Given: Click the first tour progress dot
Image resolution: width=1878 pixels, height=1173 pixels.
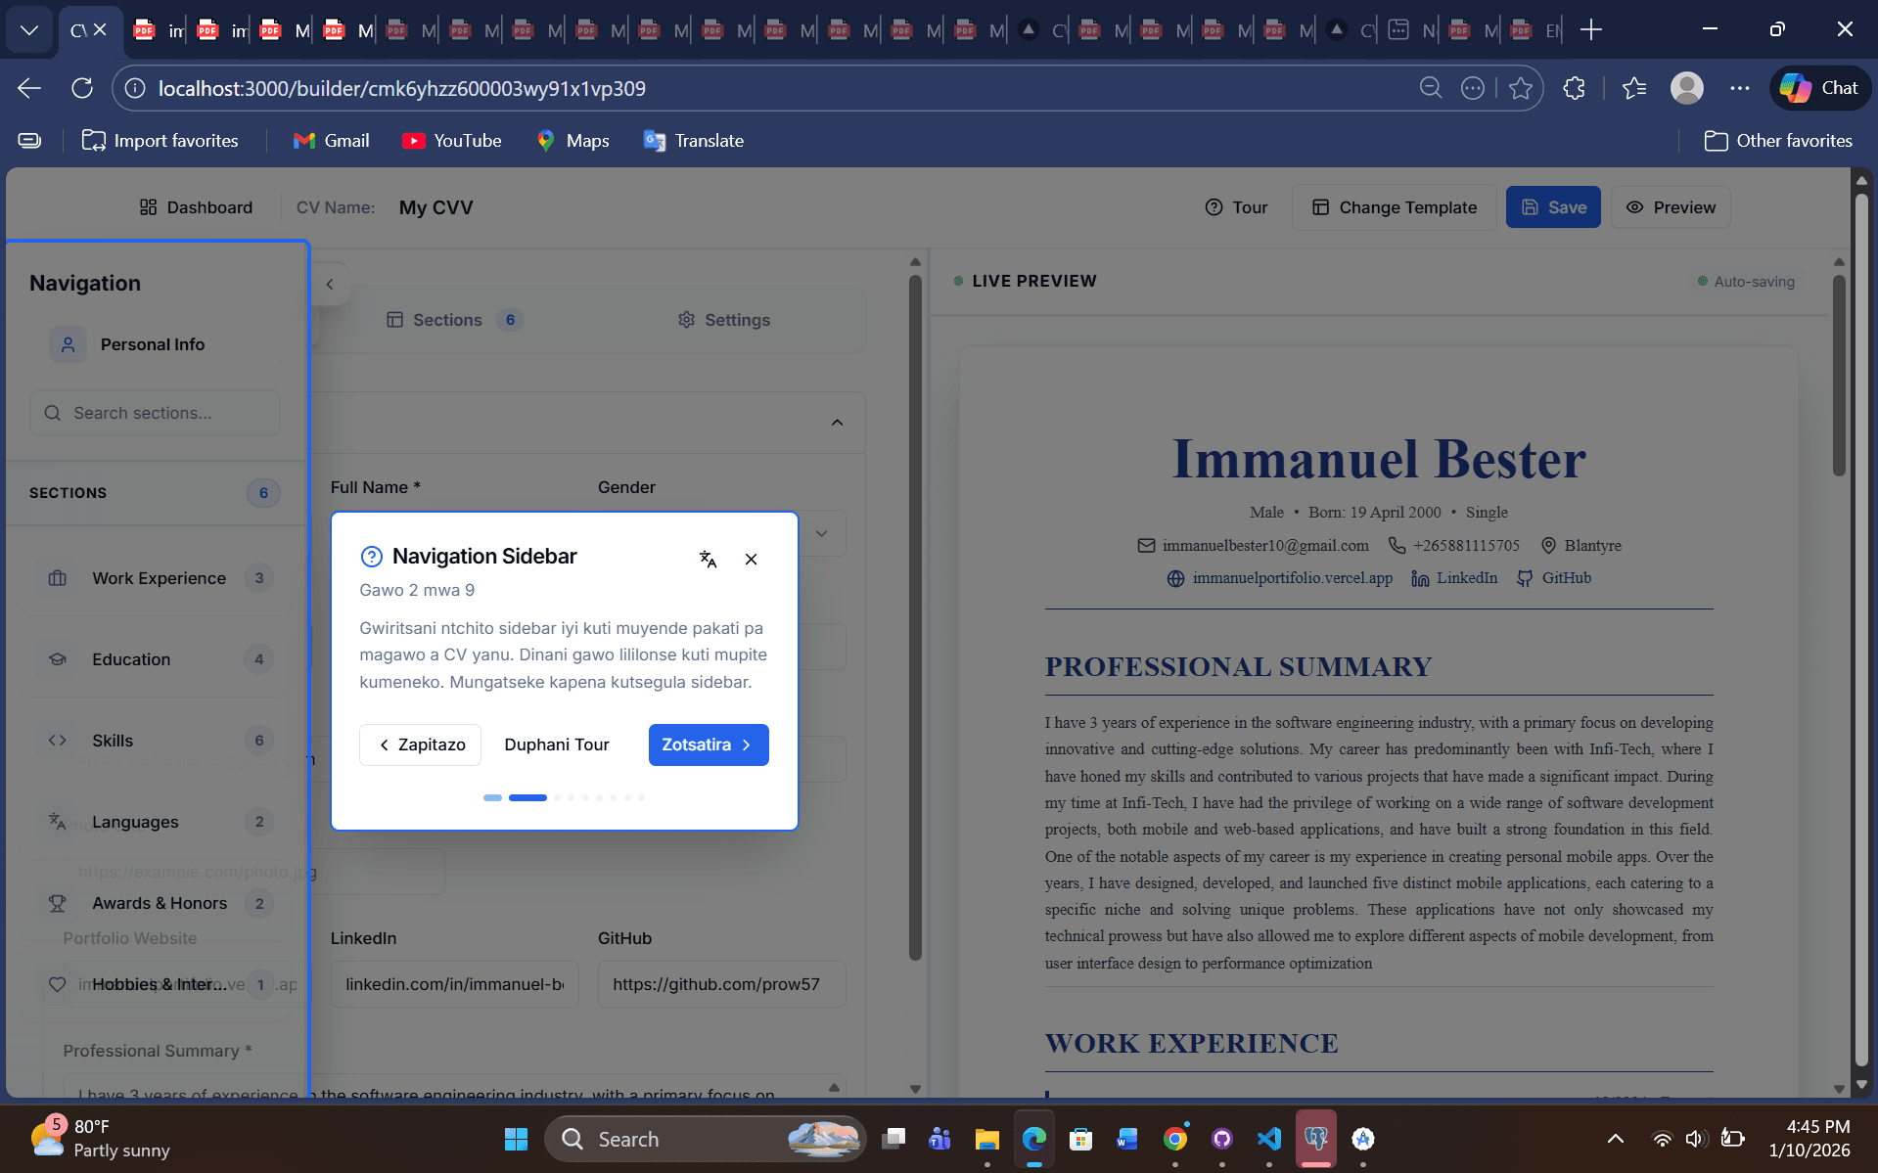Looking at the screenshot, I should coord(492,797).
